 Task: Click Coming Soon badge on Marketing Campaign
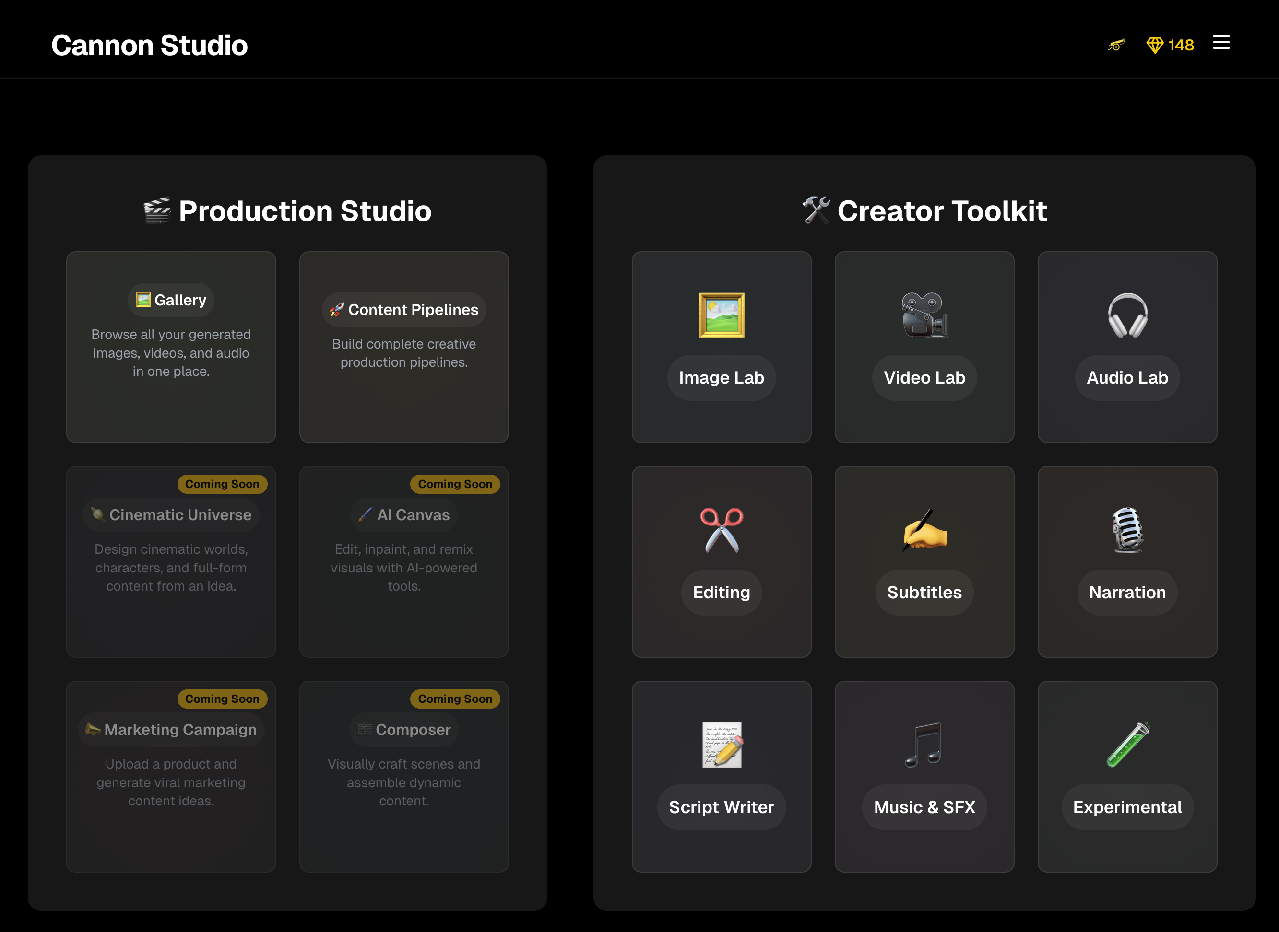(x=222, y=699)
